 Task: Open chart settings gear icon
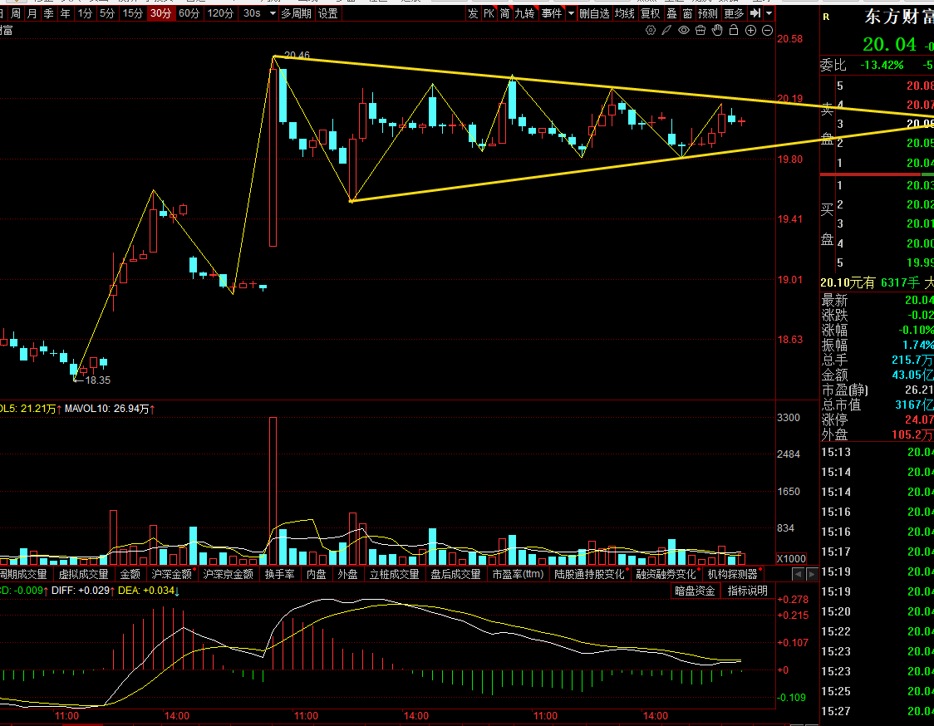(x=651, y=30)
